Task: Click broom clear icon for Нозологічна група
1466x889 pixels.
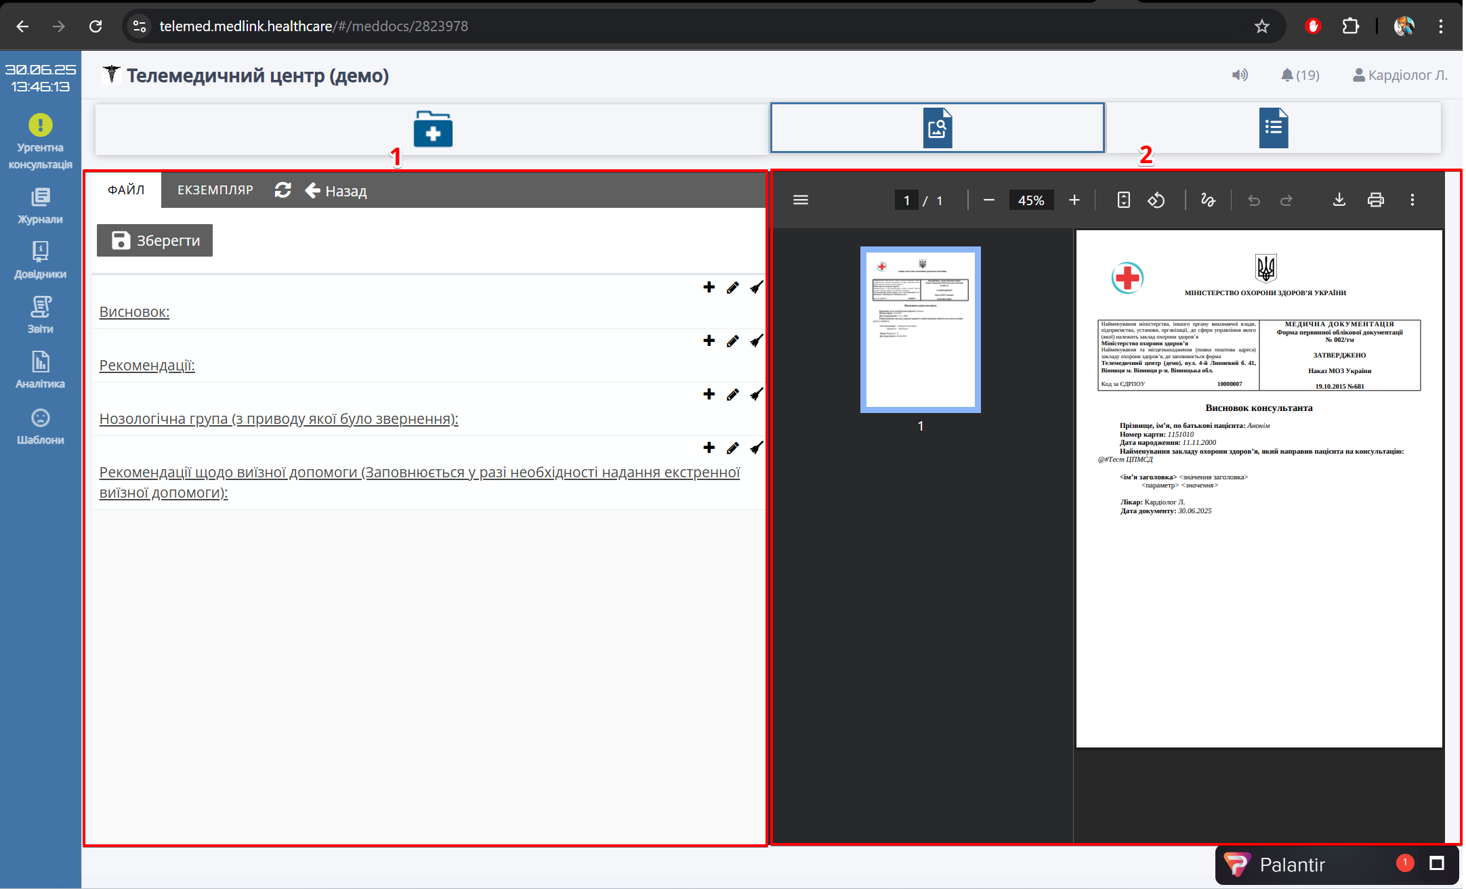Action: click(x=756, y=394)
